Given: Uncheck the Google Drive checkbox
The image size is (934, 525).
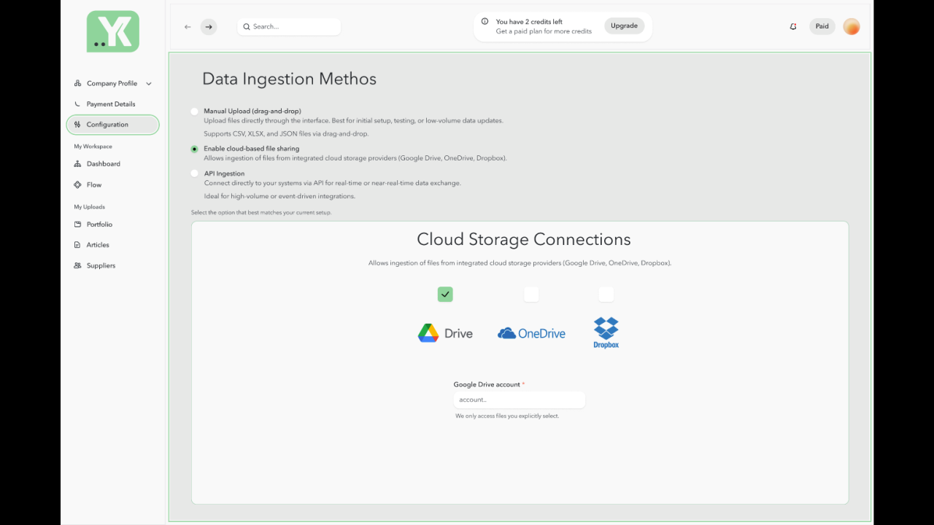Looking at the screenshot, I should click(x=445, y=294).
